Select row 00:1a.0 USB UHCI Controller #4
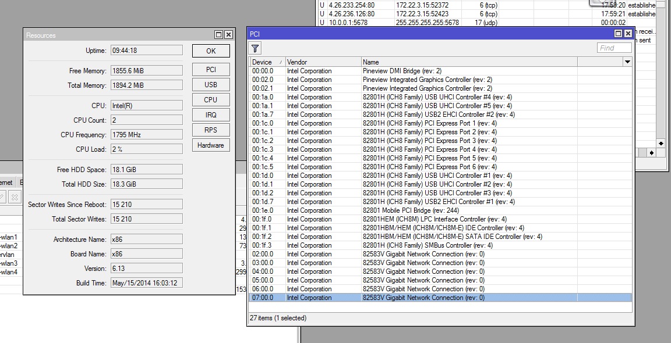This screenshot has height=343, width=671. coord(441,97)
